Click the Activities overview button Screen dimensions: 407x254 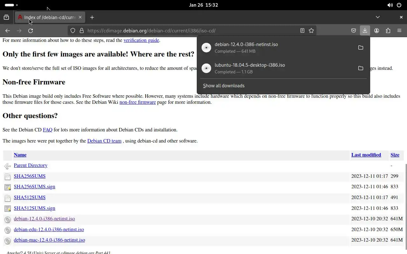(x=11, y=5)
